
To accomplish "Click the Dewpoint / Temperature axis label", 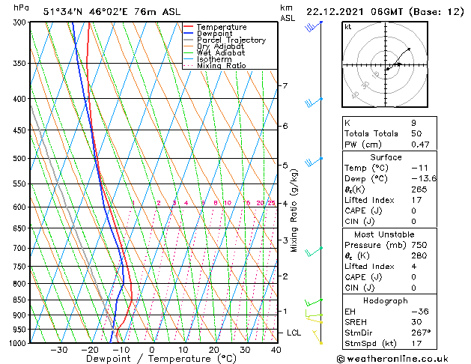I will 152,359.
